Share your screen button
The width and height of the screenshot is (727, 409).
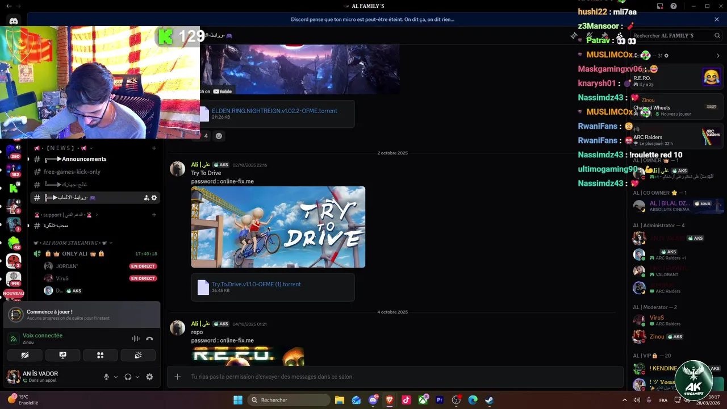62,355
